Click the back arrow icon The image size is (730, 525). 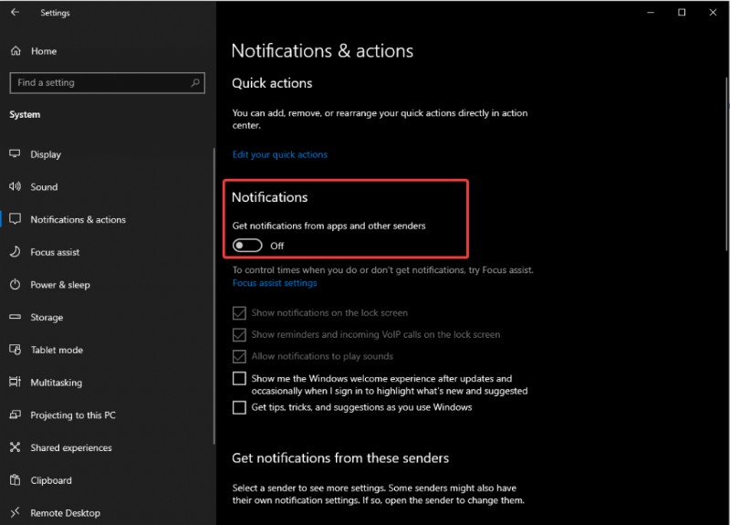(x=15, y=13)
